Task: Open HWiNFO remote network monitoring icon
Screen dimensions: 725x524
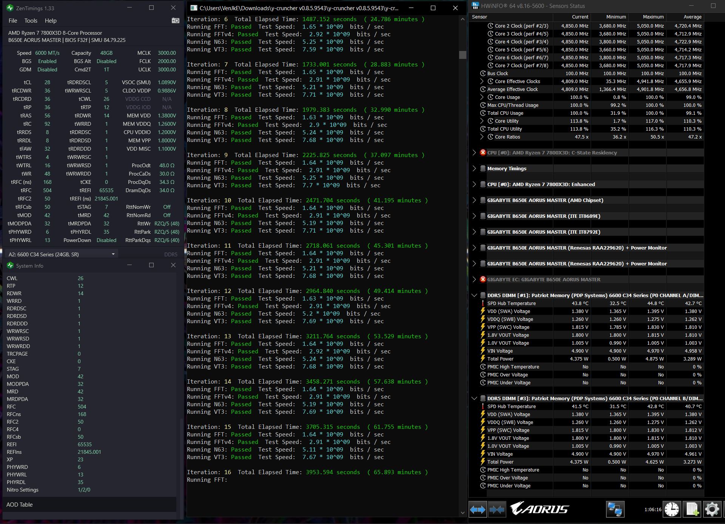Action: click(x=615, y=510)
